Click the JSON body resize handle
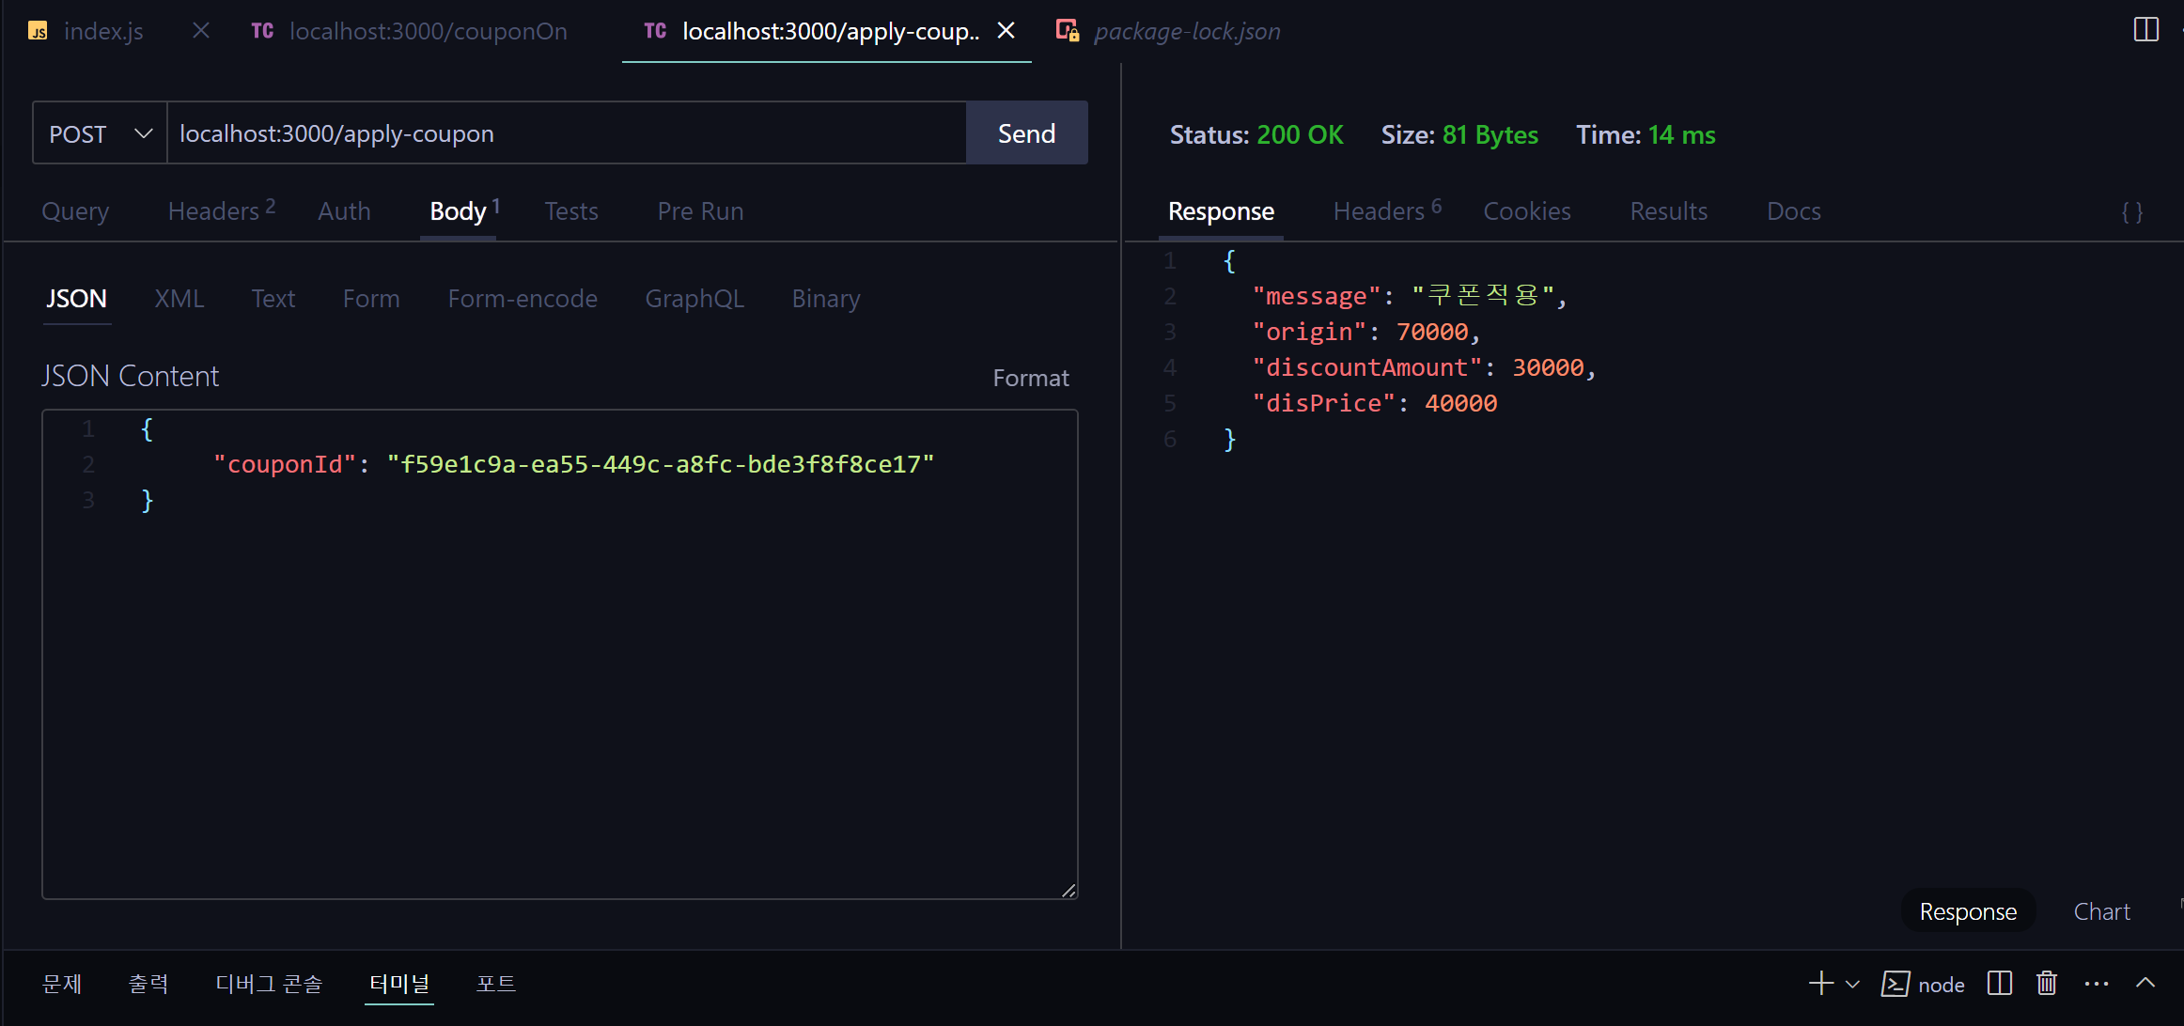Viewport: 2184px width, 1026px height. click(1069, 891)
